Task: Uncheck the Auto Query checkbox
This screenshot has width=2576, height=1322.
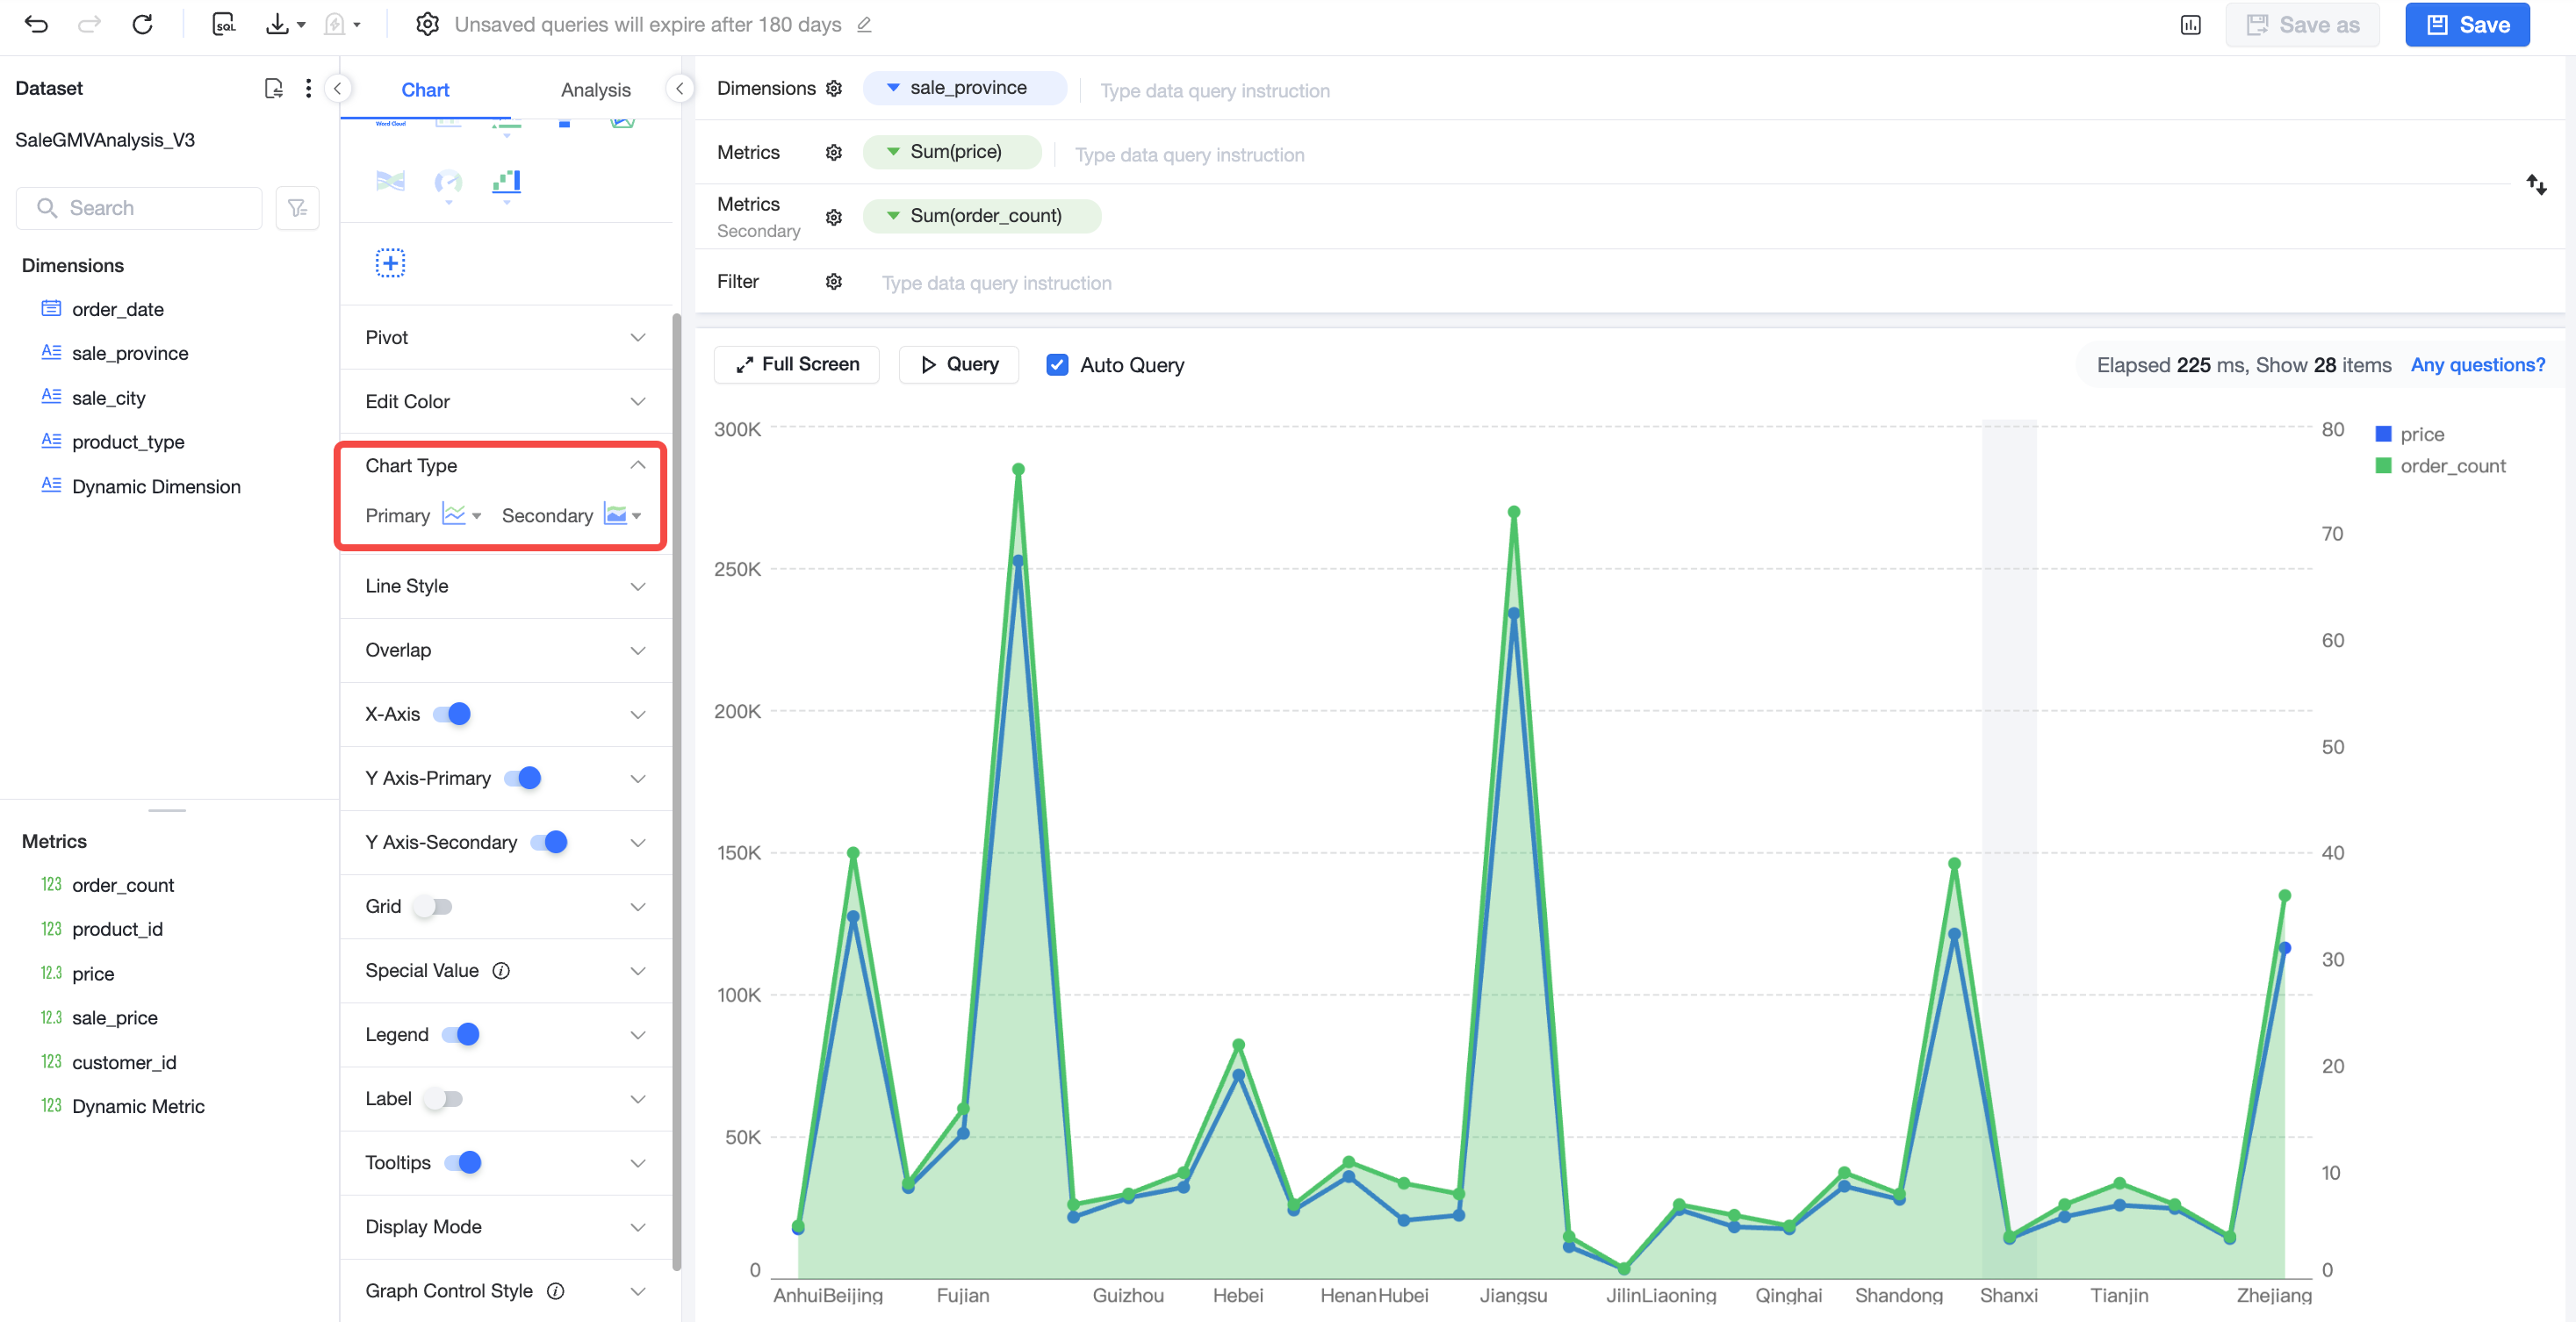Action: [x=1056, y=365]
